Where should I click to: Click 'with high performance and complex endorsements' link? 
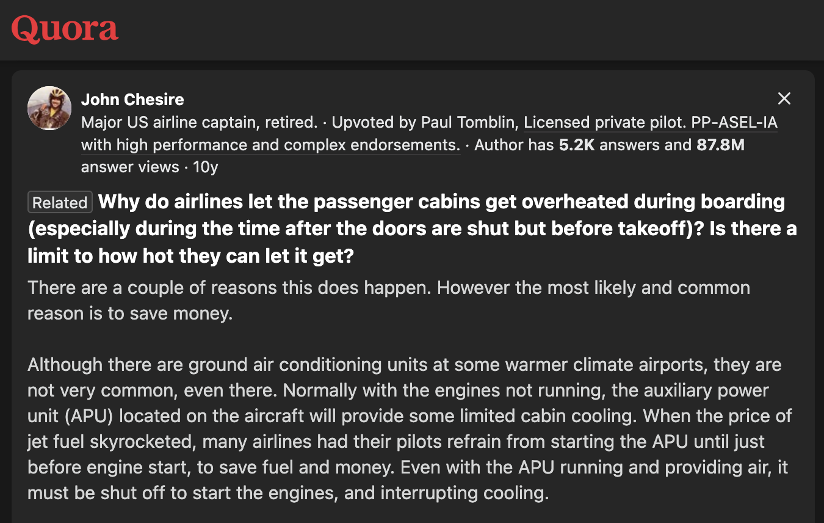tap(270, 145)
